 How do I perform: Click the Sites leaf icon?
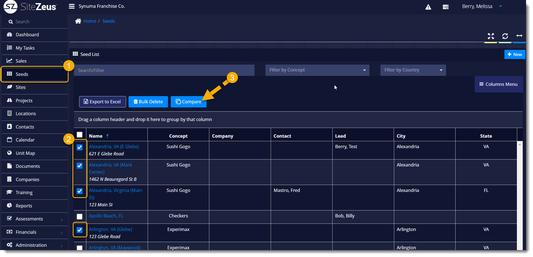tap(9, 87)
